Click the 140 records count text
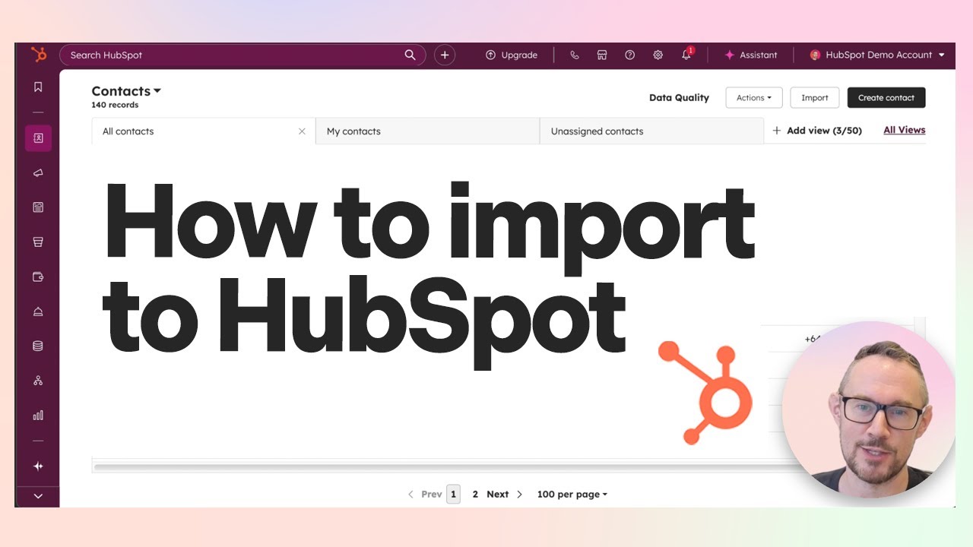Image resolution: width=973 pixels, height=547 pixels. [115, 105]
